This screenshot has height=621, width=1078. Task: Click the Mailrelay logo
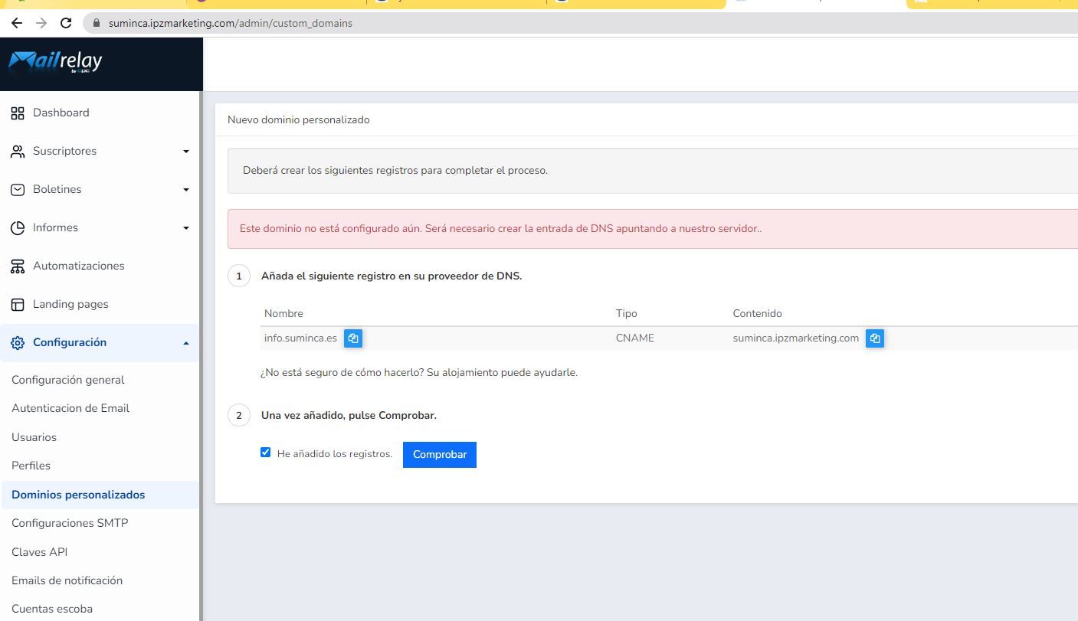click(x=55, y=61)
